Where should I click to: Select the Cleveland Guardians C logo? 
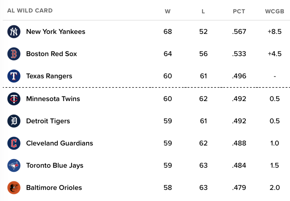(x=14, y=143)
